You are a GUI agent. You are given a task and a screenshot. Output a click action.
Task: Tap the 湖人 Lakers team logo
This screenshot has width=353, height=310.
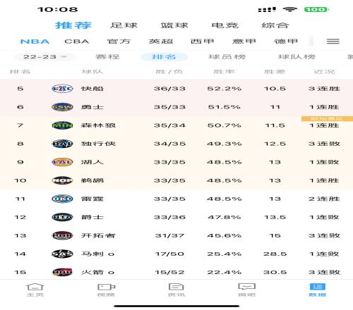pyautogui.click(x=62, y=162)
